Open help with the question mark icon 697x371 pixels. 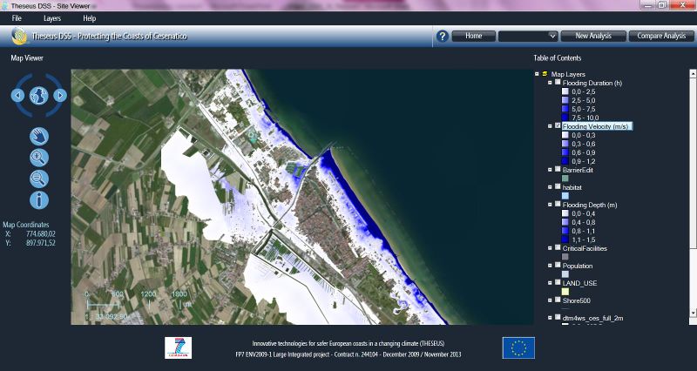point(443,37)
